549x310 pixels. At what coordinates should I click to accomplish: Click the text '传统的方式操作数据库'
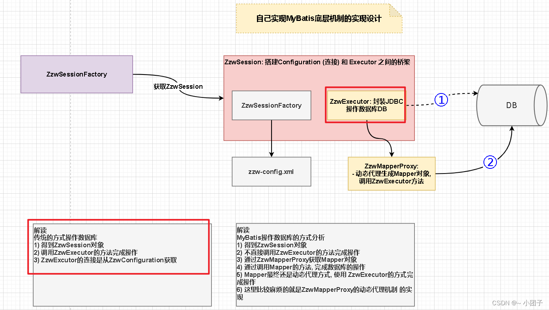tap(66, 237)
